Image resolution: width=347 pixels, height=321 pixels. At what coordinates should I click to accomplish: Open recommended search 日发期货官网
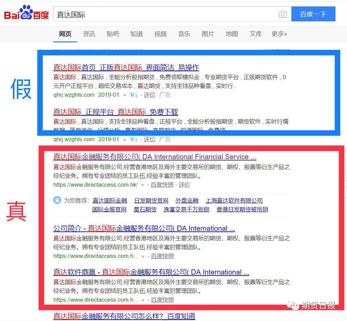151,201
